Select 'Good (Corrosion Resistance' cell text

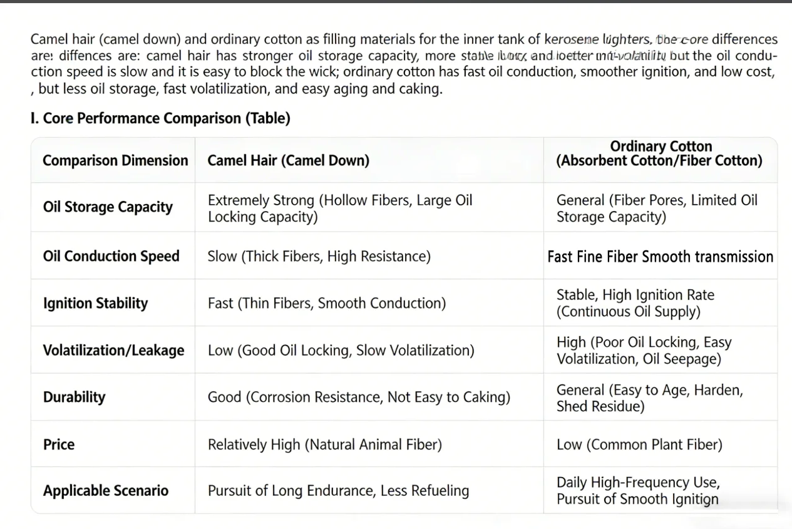[359, 397]
